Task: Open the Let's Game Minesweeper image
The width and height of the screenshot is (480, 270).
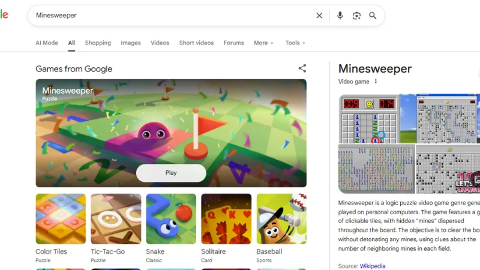Action: 448,169
